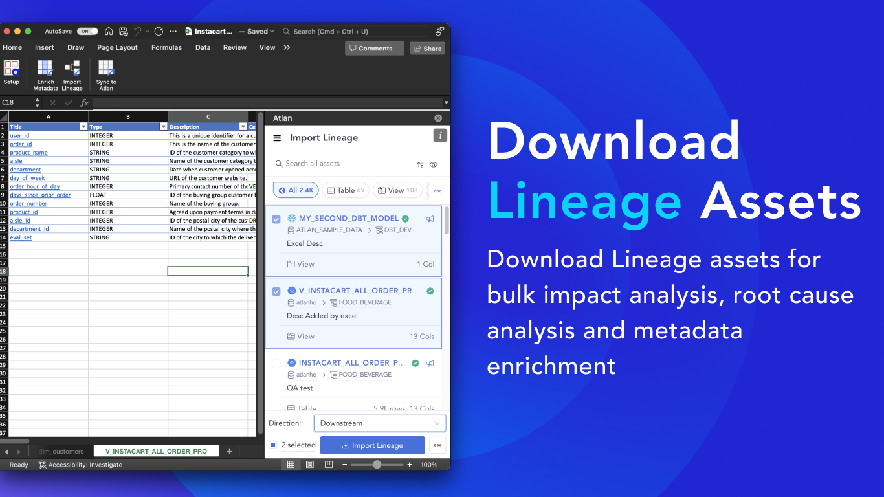Undo the last action

click(x=137, y=31)
